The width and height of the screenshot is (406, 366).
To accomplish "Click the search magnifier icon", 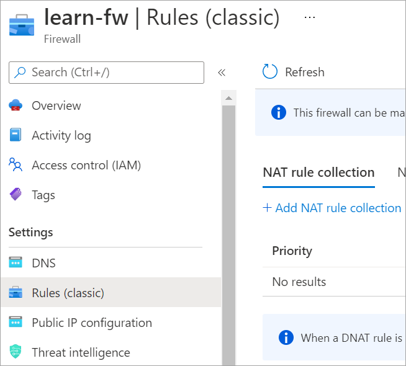I will tap(20, 73).
